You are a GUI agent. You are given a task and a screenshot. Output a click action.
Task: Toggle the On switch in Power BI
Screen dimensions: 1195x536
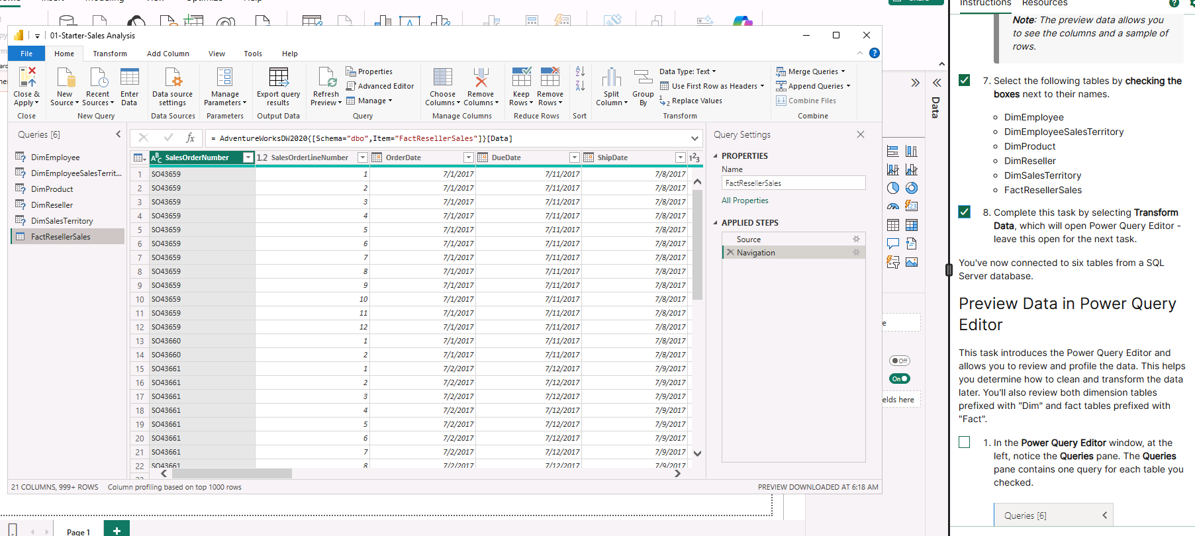point(900,379)
